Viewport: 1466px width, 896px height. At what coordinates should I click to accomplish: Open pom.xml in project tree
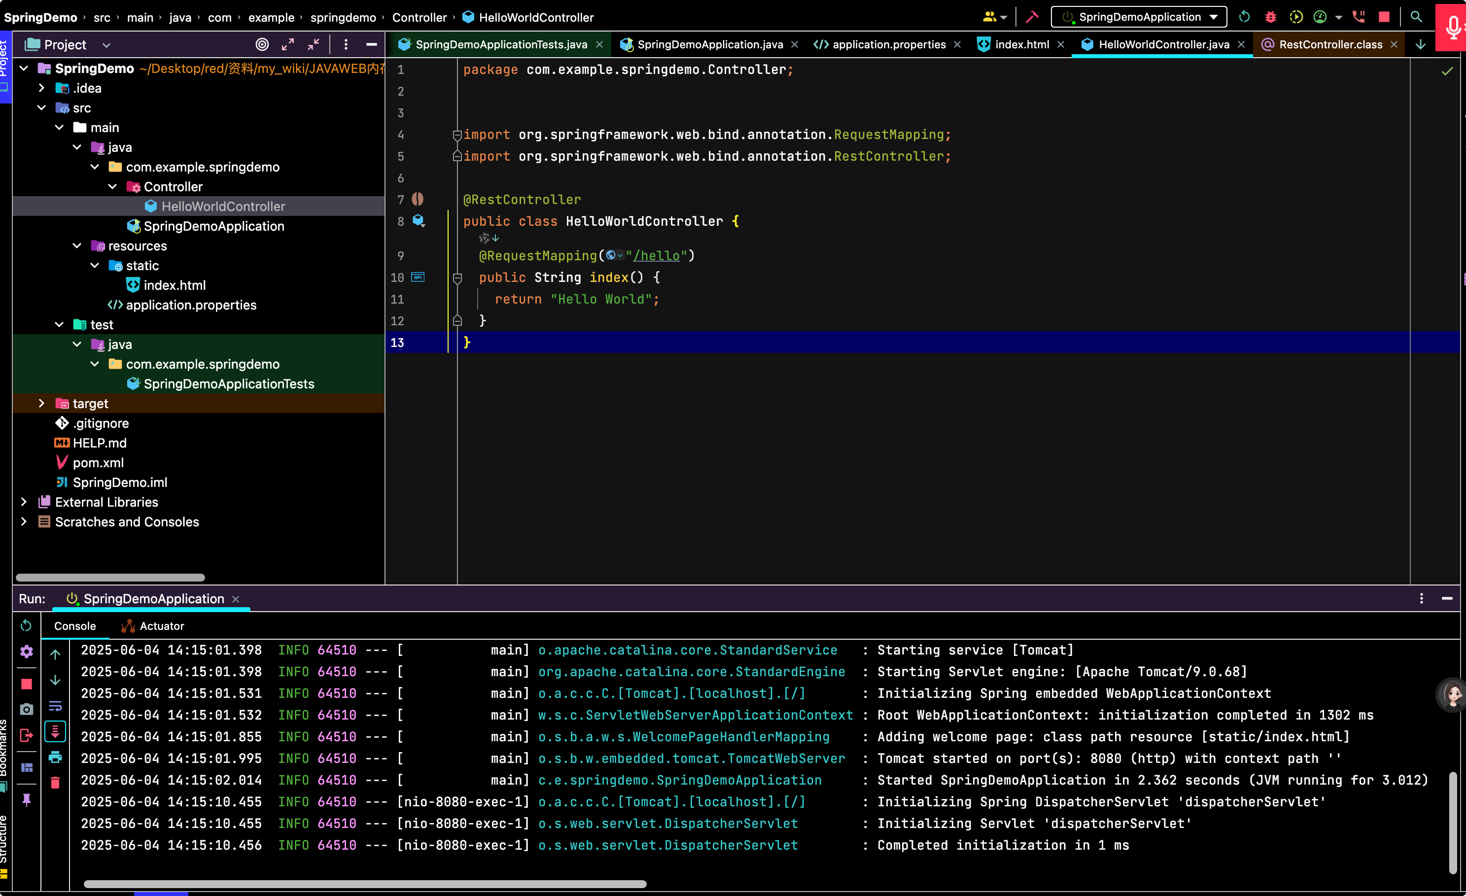(x=98, y=463)
